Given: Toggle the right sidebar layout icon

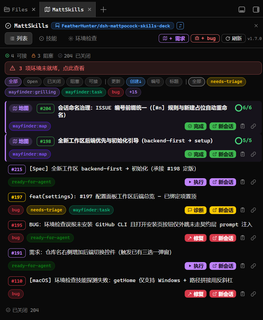Looking at the screenshot, I should tap(256, 9).
